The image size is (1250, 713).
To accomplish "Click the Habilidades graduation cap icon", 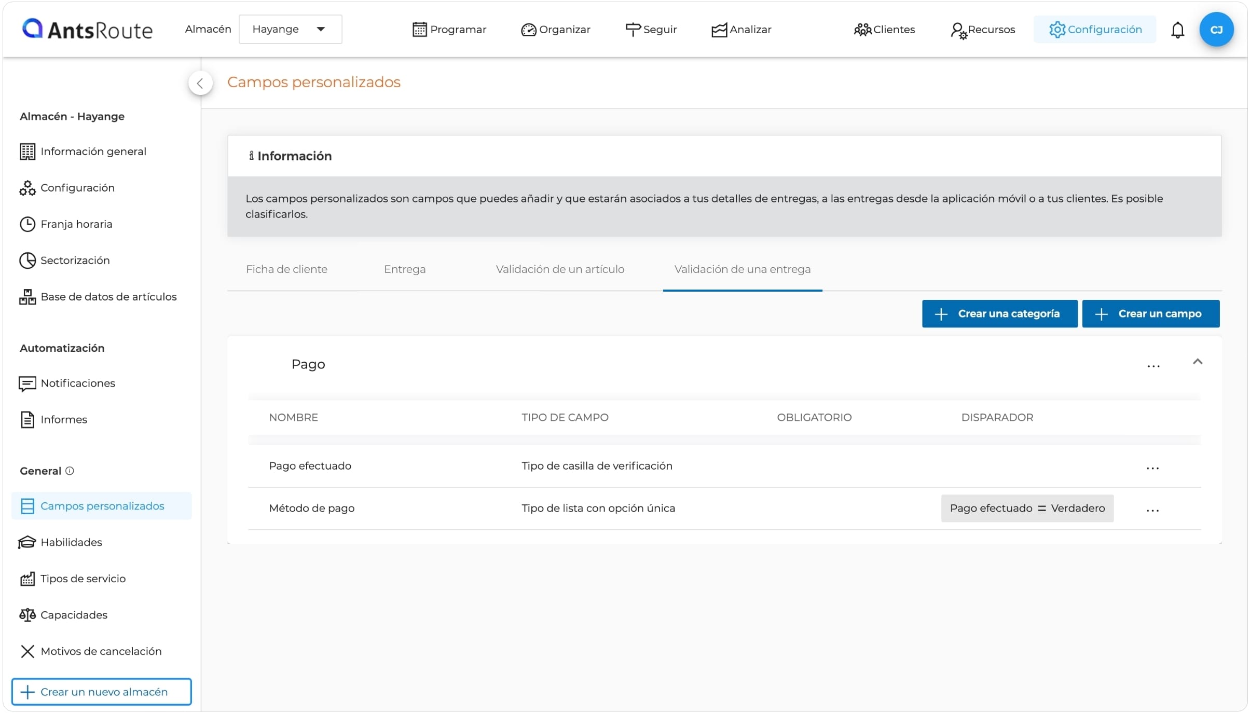I will pos(27,542).
